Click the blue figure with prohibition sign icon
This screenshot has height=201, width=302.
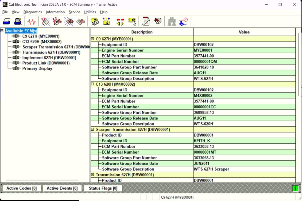point(183,21)
